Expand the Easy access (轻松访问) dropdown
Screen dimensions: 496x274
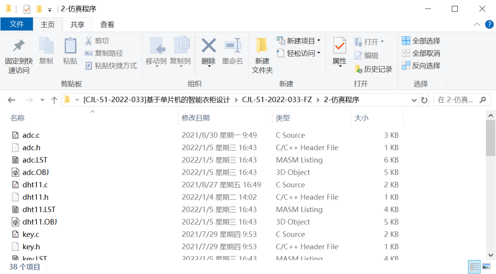click(x=319, y=53)
